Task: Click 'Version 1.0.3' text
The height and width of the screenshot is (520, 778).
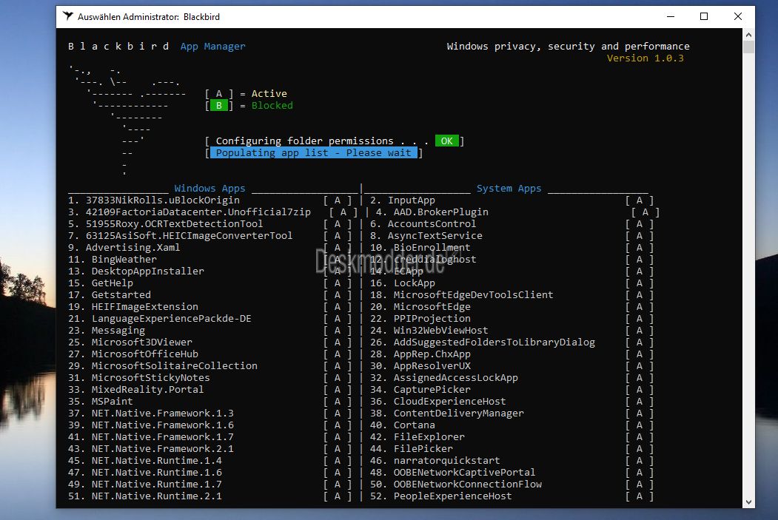Action: [x=645, y=58]
